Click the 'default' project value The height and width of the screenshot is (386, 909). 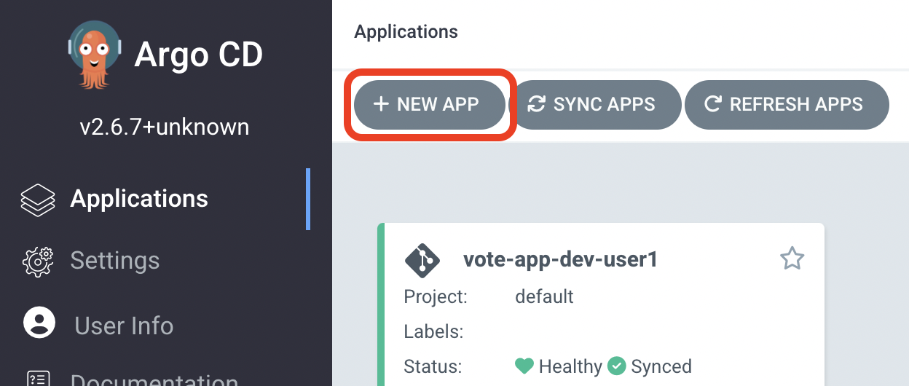(544, 296)
